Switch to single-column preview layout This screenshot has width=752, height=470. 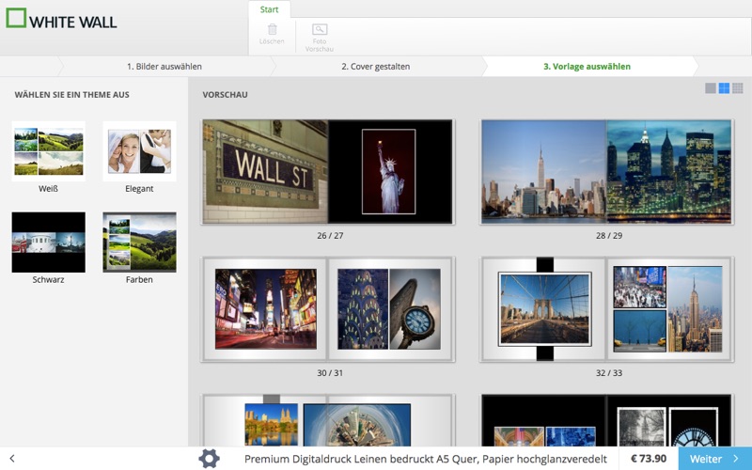(x=711, y=88)
